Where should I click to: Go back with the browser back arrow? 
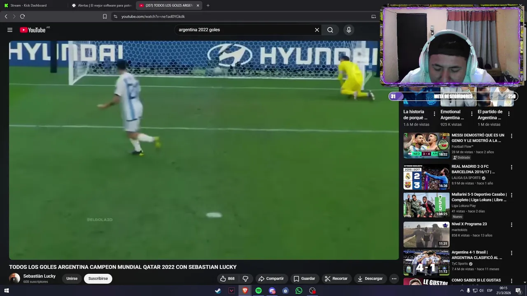pyautogui.click(x=6, y=16)
